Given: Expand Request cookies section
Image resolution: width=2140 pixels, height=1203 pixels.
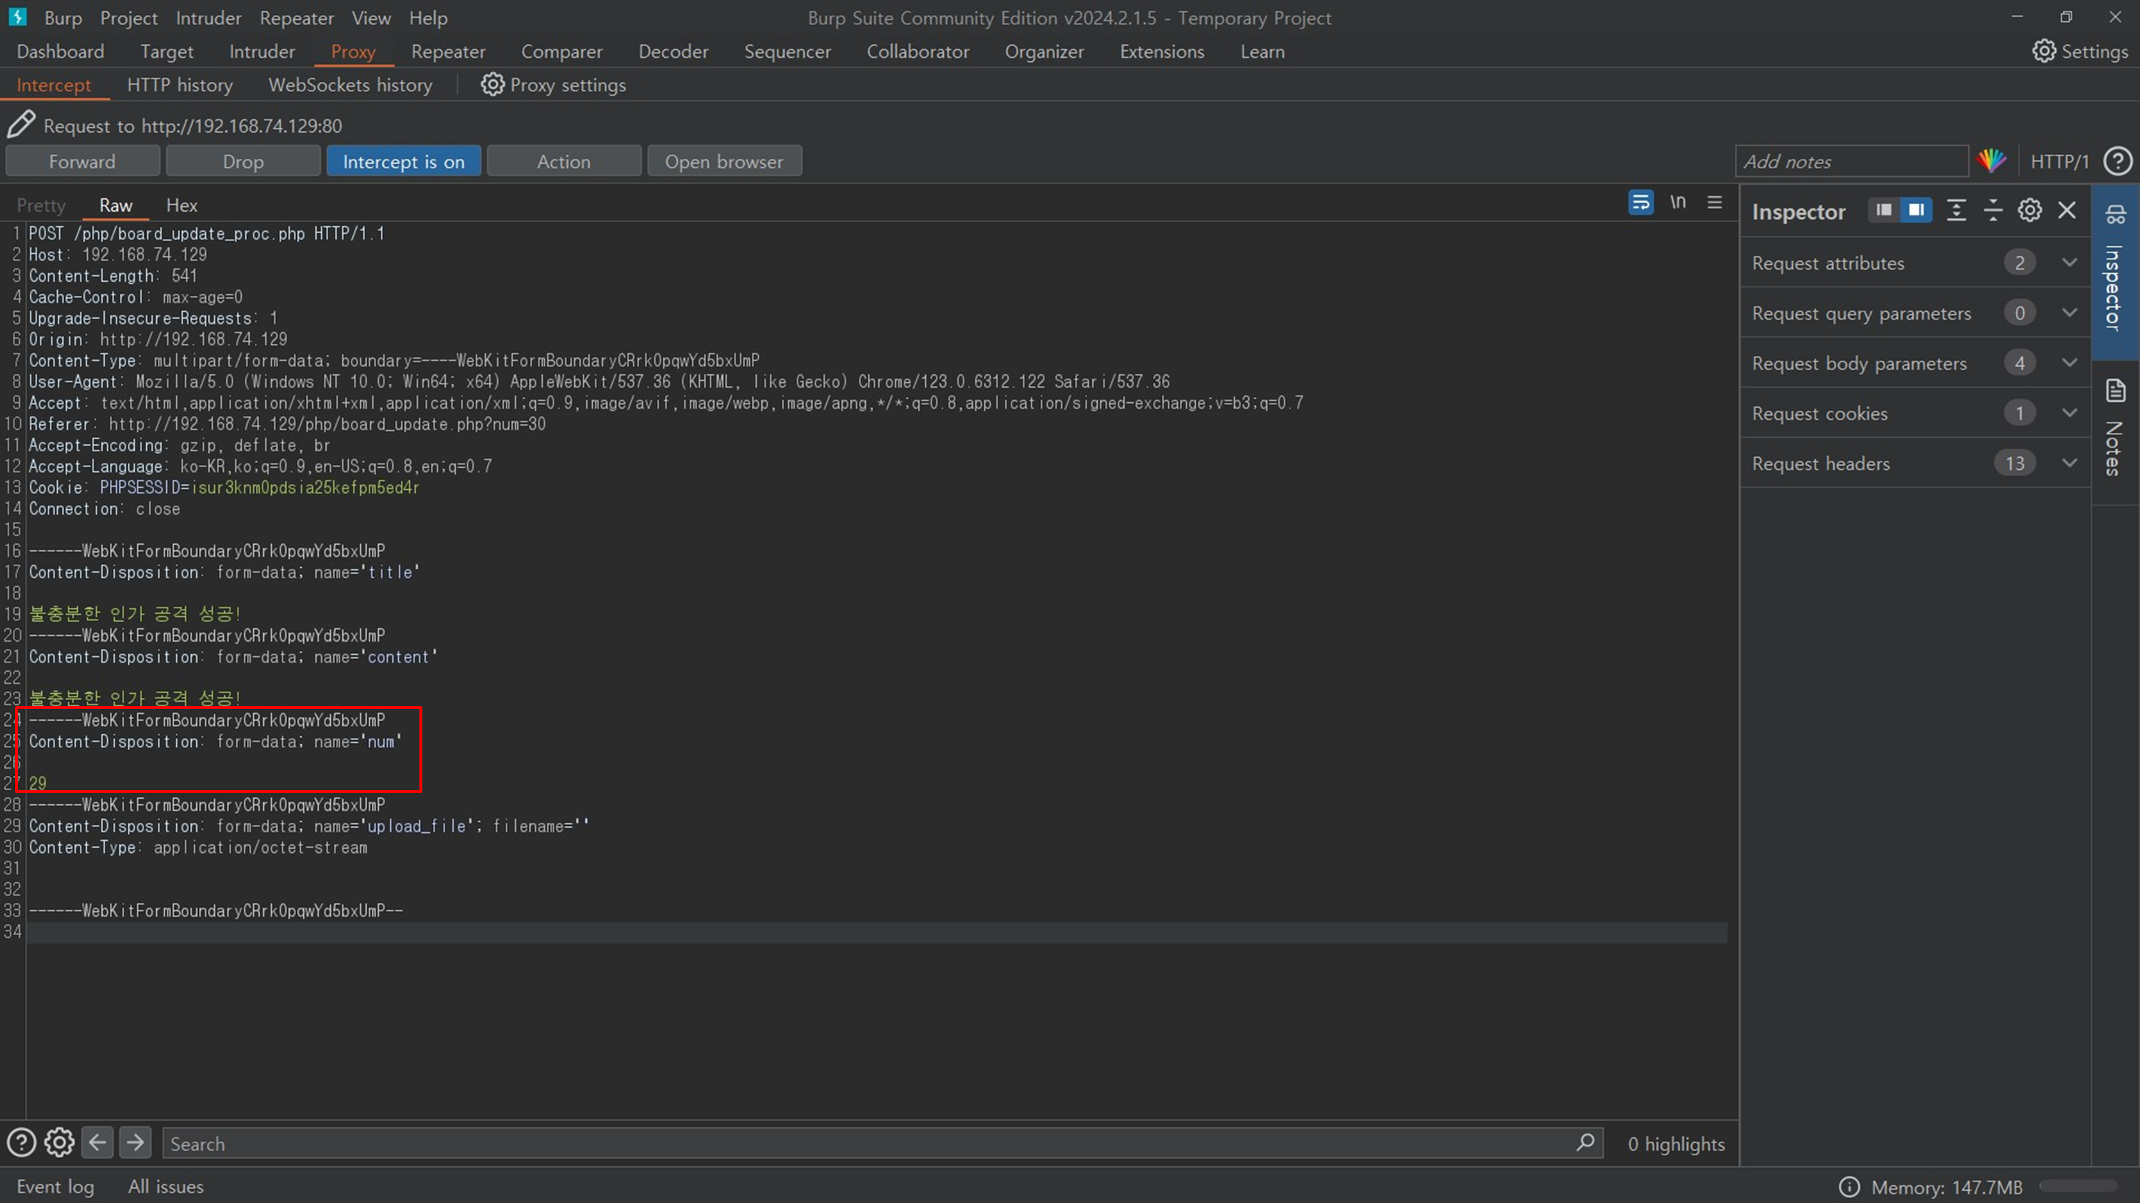Looking at the screenshot, I should click(1915, 413).
